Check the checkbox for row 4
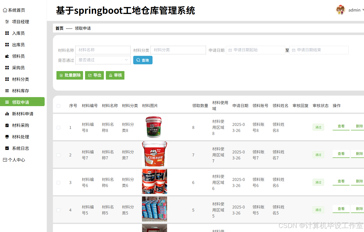The width and height of the screenshot is (364, 232). (x=58, y=210)
